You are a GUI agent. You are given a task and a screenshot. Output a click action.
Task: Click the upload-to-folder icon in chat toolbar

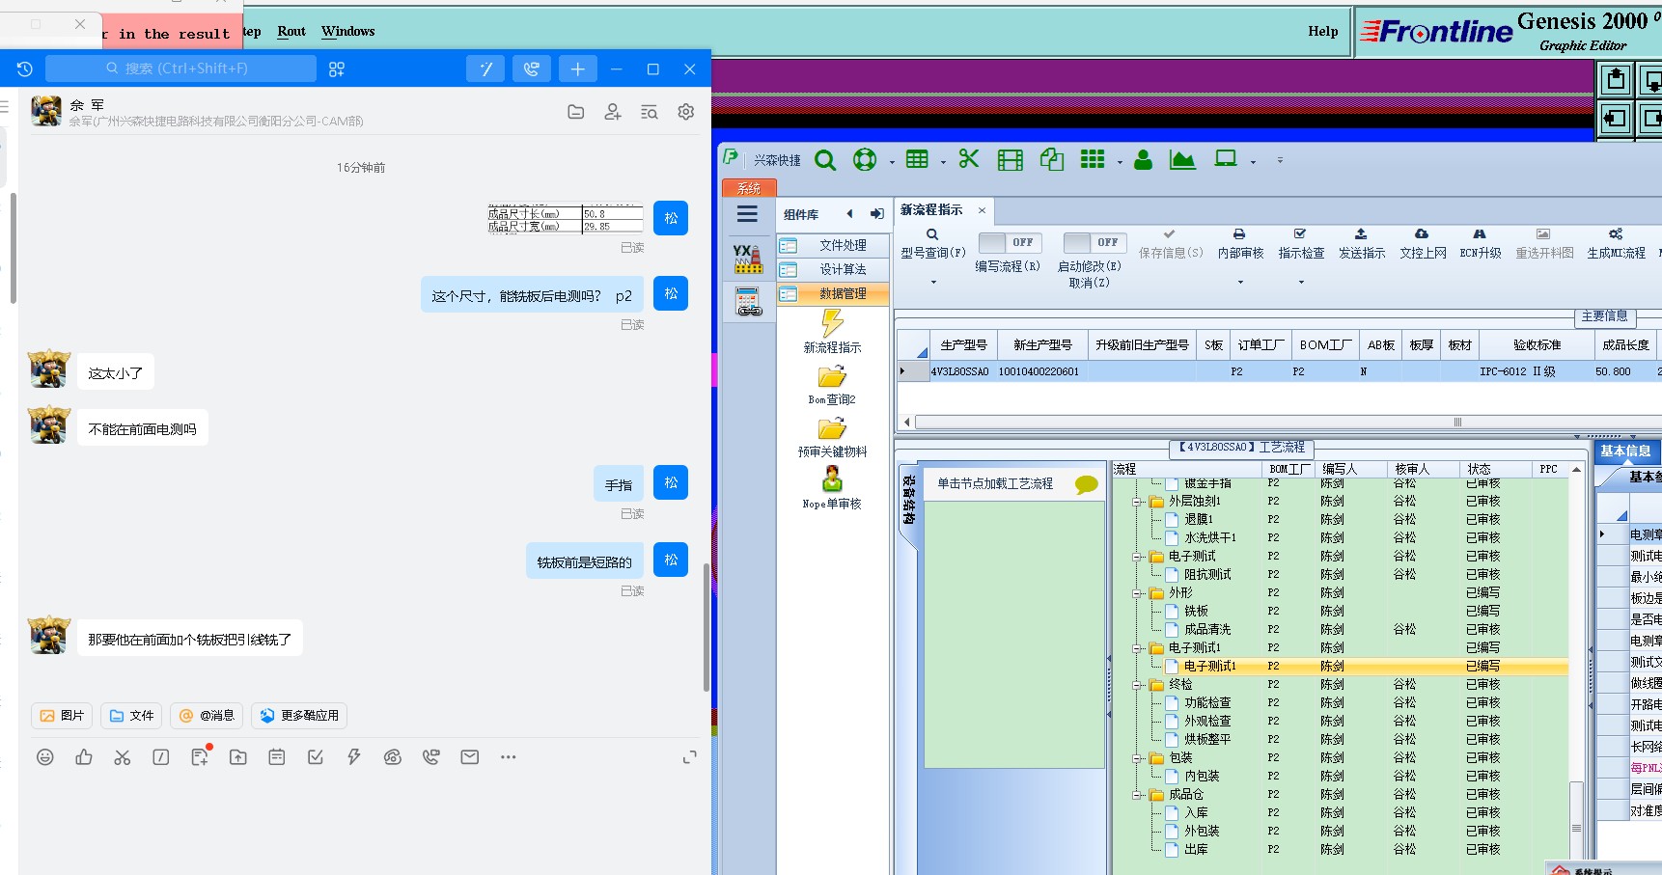tap(238, 757)
